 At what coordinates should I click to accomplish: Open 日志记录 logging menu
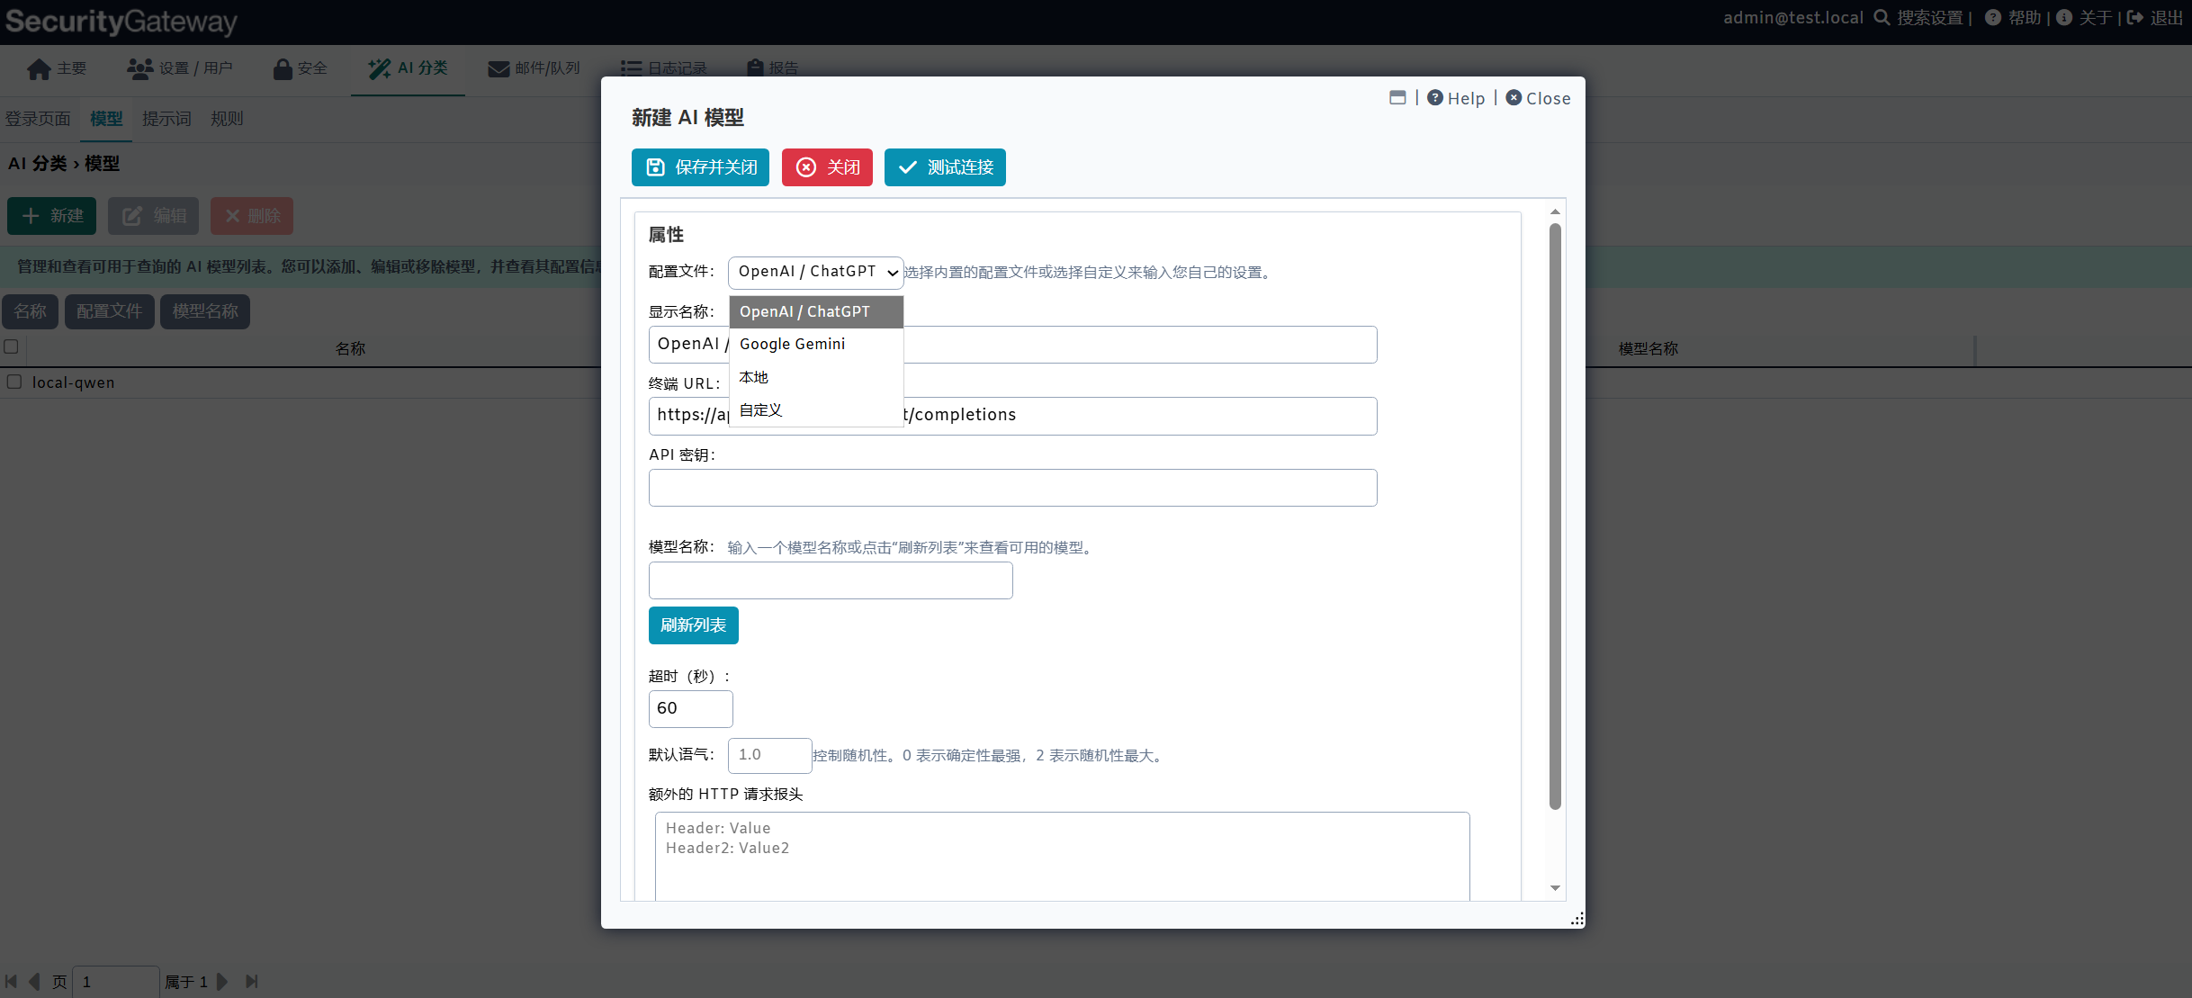click(x=664, y=68)
